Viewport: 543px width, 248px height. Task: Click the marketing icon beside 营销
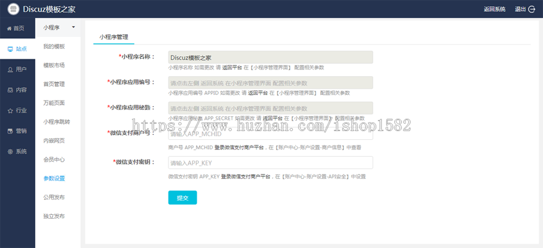(x=10, y=131)
